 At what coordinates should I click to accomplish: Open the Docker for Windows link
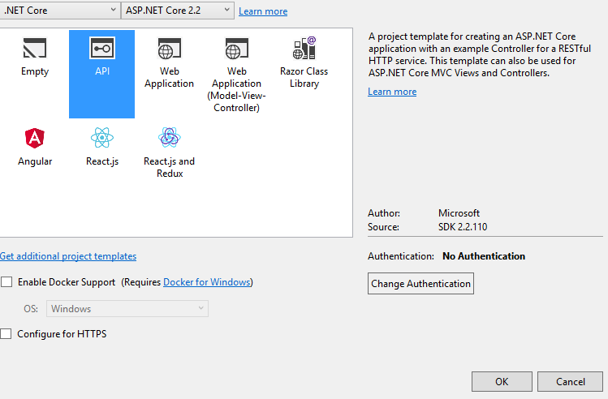tap(207, 282)
